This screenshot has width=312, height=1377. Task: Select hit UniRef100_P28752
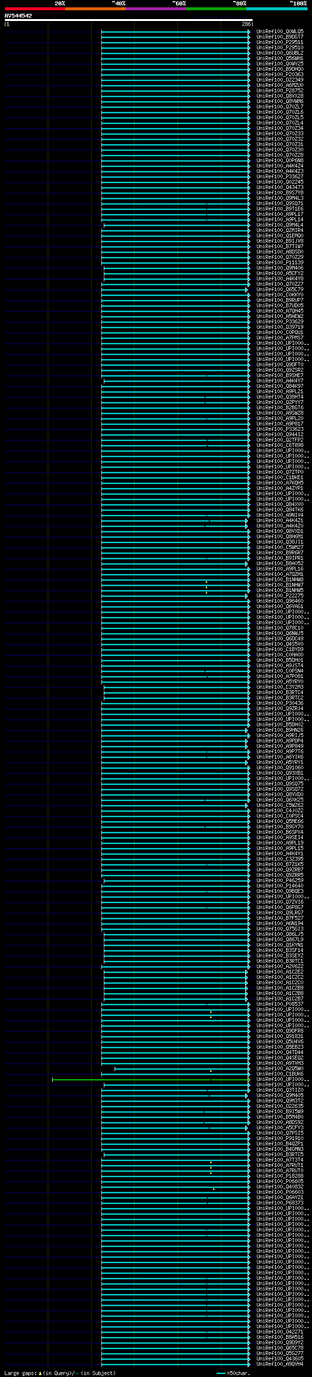pyautogui.click(x=280, y=91)
